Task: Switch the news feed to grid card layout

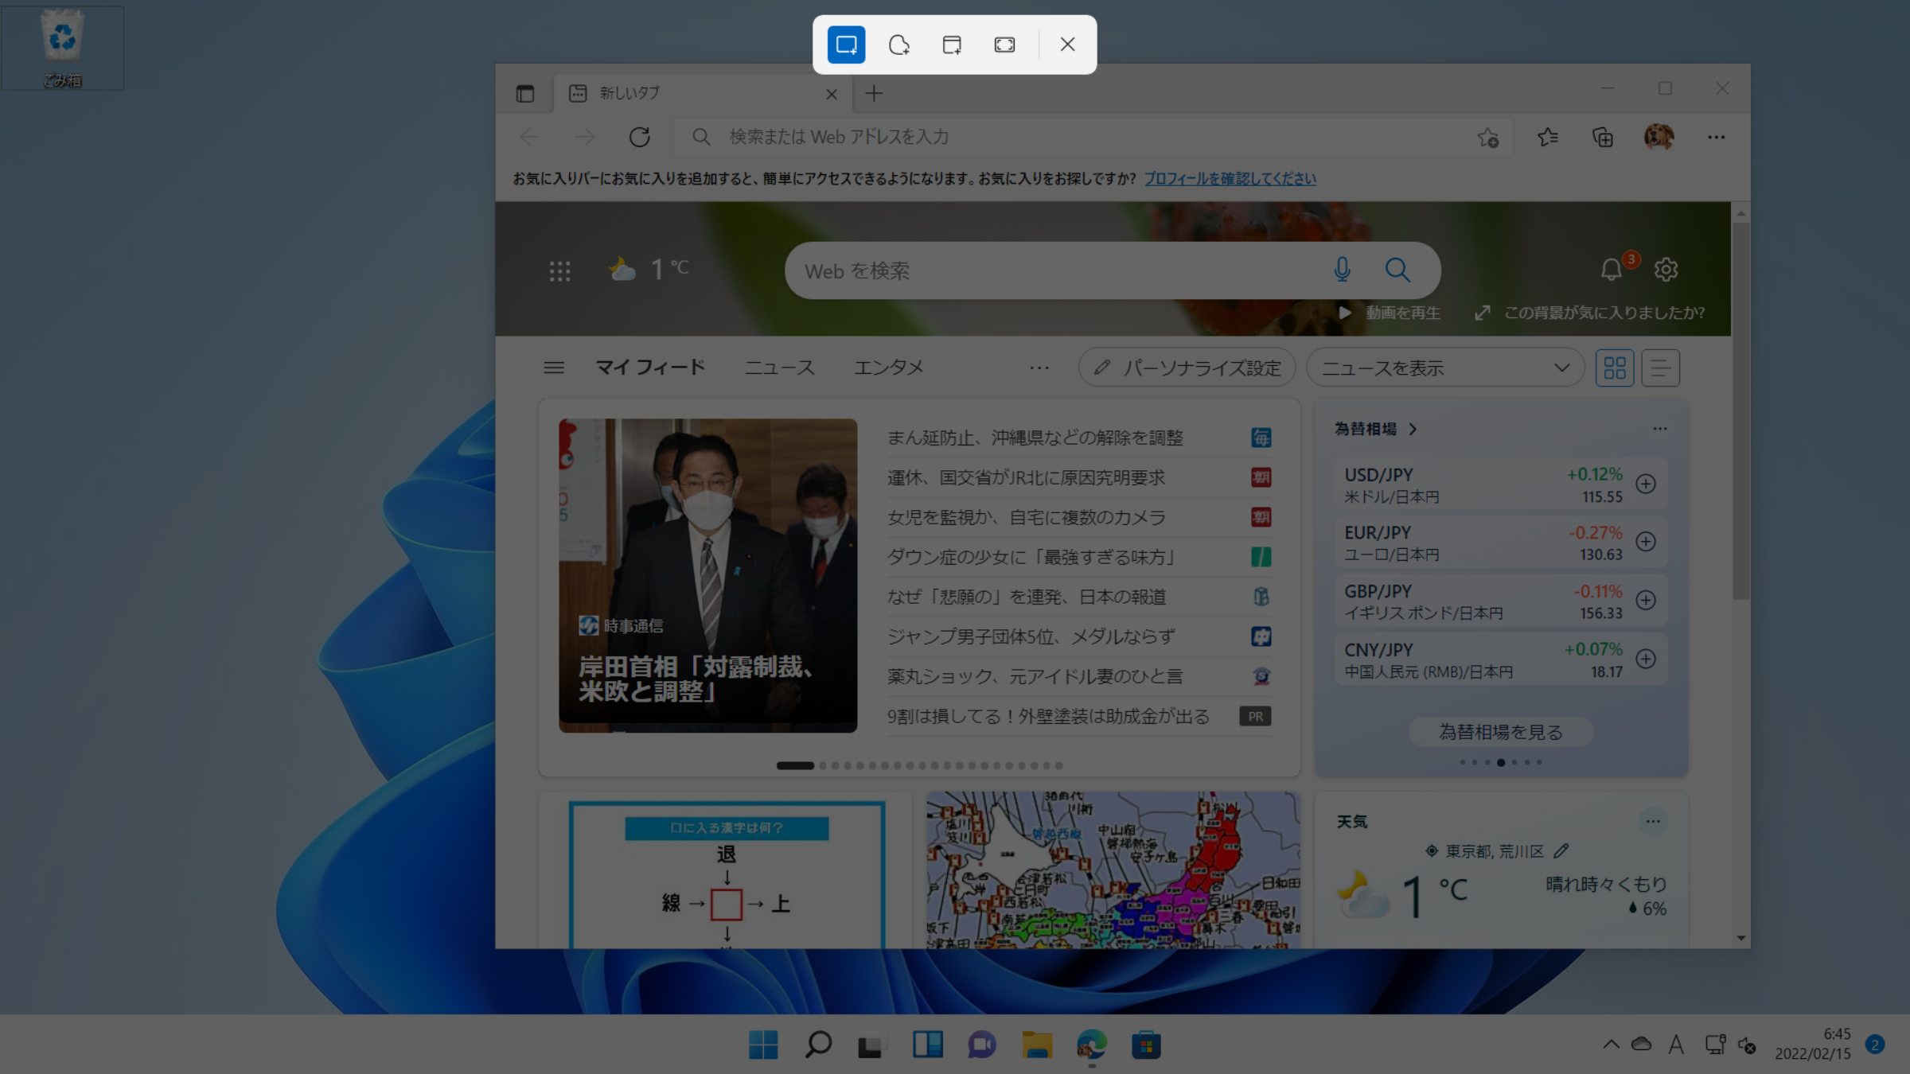Action: 1615,367
